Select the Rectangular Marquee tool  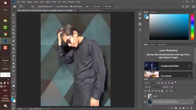pyautogui.click(x=13, y=19)
